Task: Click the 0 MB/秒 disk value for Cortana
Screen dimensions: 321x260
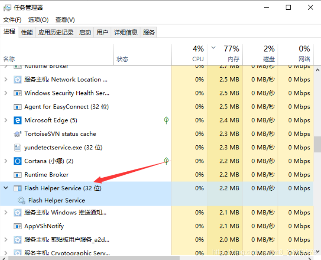Action: click(263, 161)
